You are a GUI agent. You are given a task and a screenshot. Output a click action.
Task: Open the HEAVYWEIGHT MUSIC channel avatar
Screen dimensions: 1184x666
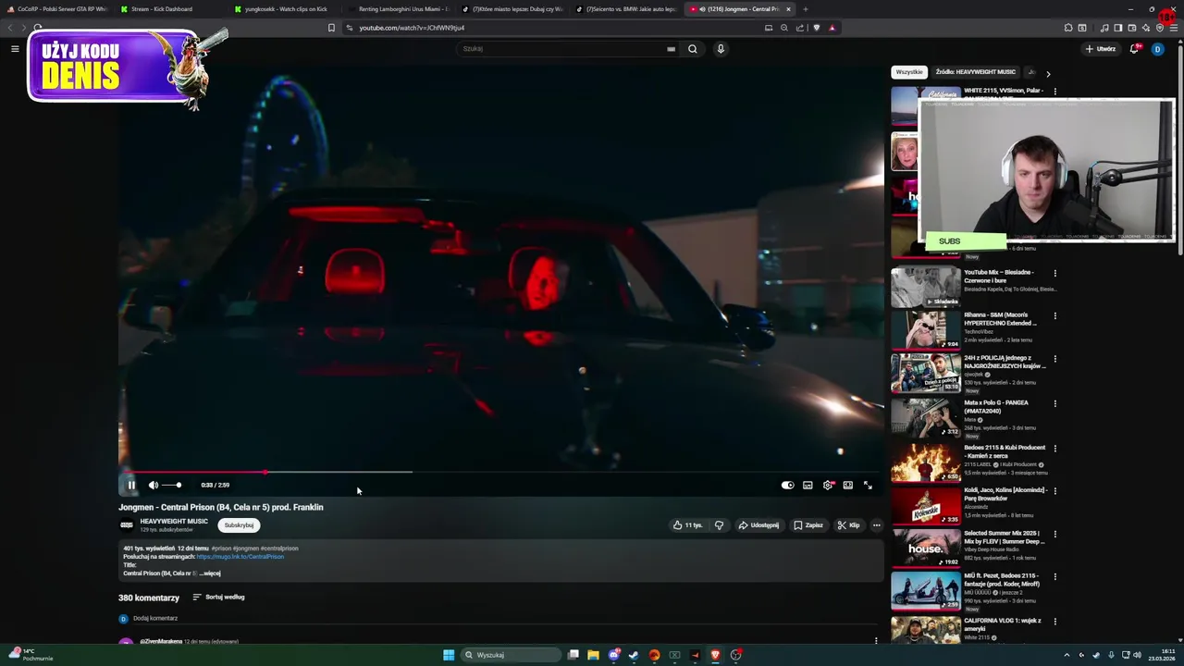pos(127,525)
